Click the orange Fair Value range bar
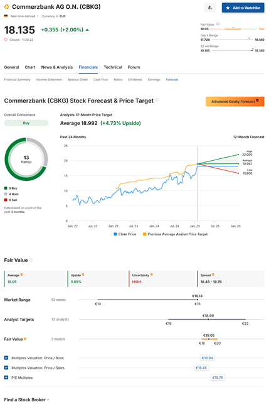The image size is (269, 402). click(209, 339)
